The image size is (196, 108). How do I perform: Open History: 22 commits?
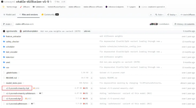click(x=184, y=24)
